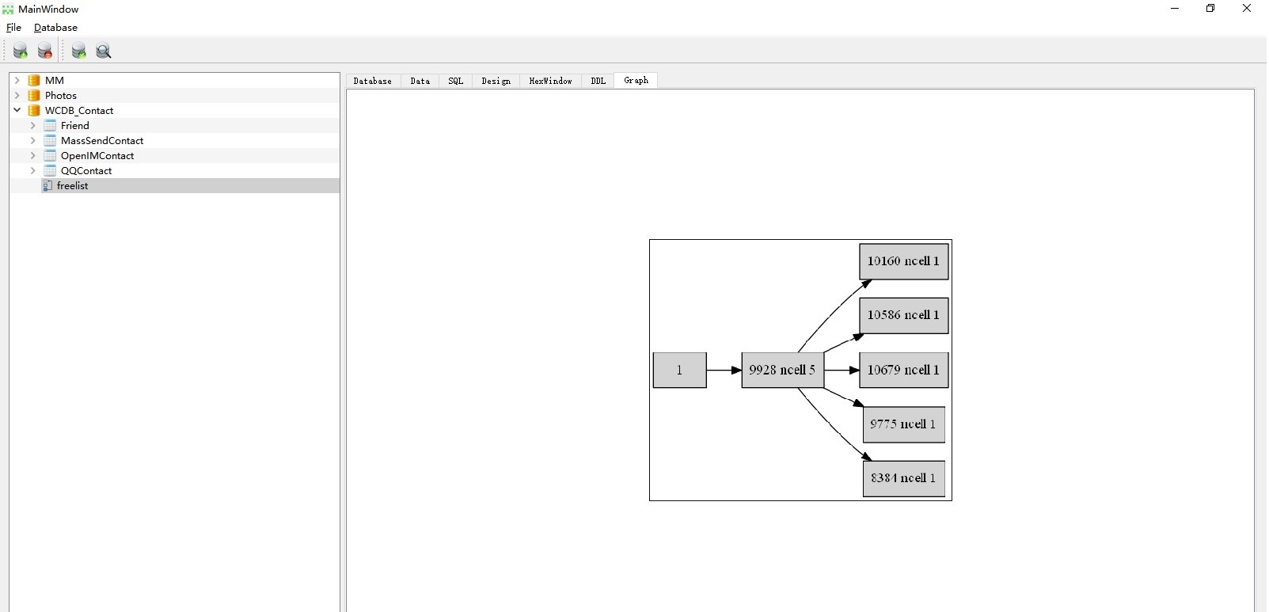This screenshot has width=1269, height=612.
Task: Switch to the Database tab
Action: click(x=373, y=81)
